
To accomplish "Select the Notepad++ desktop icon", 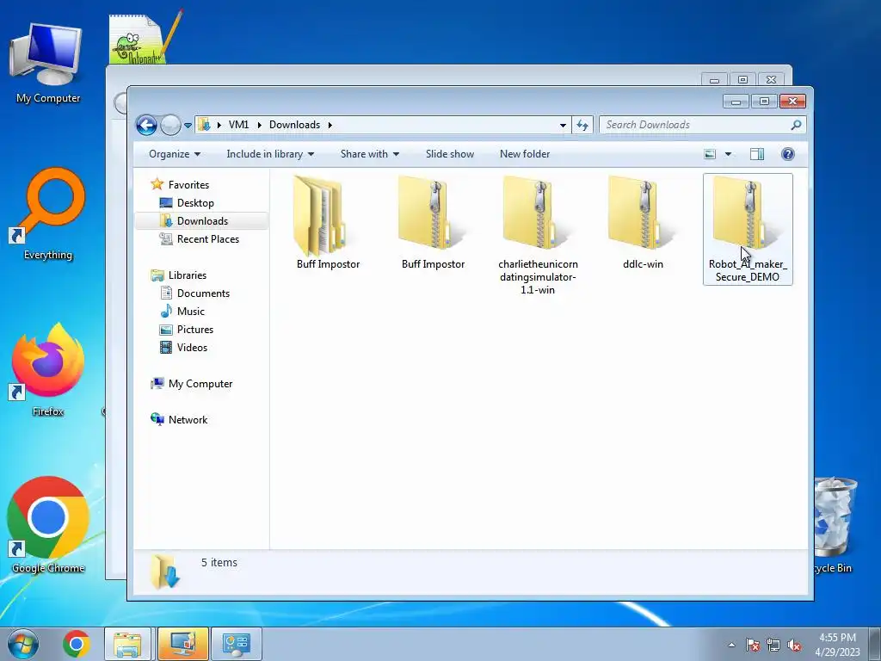I will (x=145, y=38).
